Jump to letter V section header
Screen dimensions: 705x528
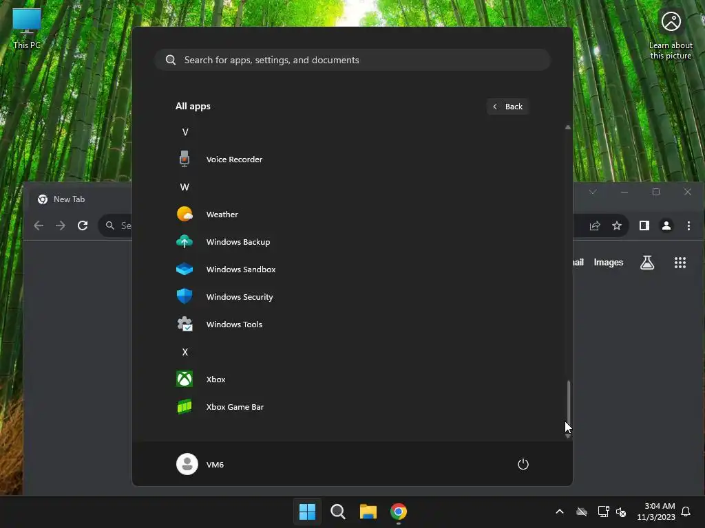pos(185,132)
